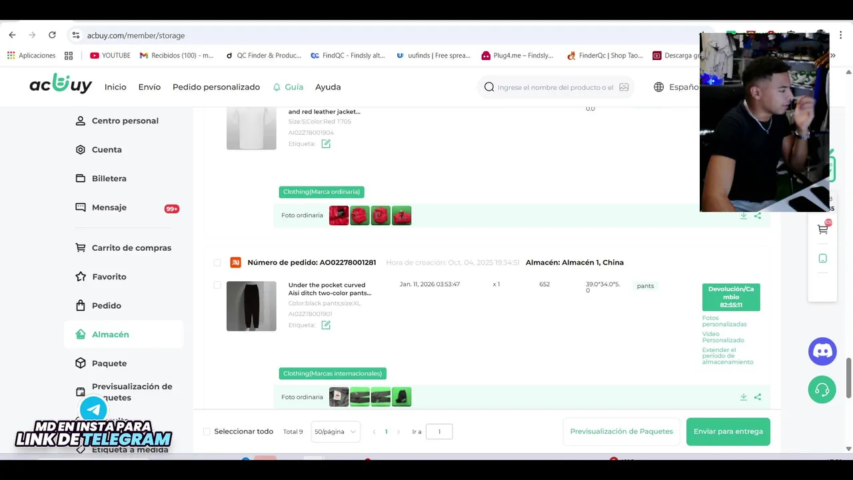This screenshot has height=480, width=853.
Task: View the last pants QC photo
Action: pyautogui.click(x=401, y=397)
